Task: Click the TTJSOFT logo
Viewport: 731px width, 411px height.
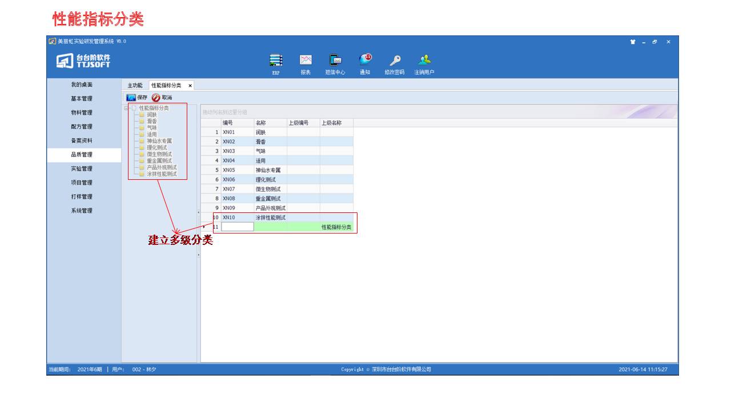Action: (x=84, y=61)
